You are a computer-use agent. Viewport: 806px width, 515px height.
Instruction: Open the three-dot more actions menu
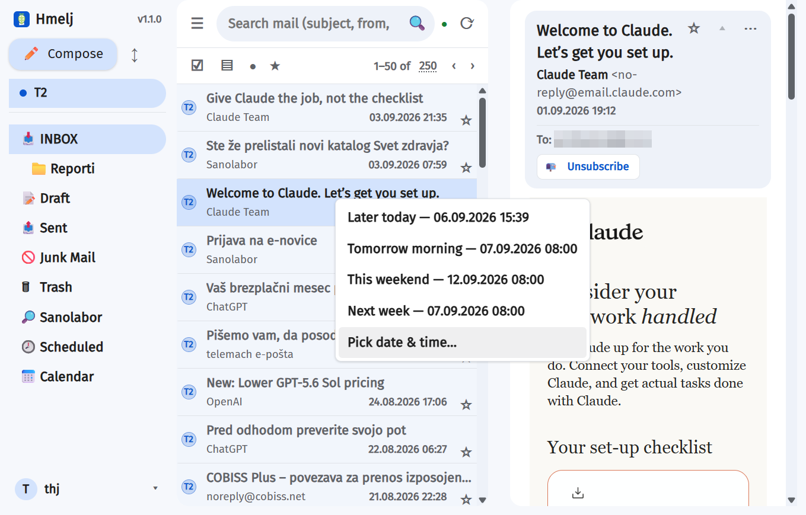pos(750,28)
